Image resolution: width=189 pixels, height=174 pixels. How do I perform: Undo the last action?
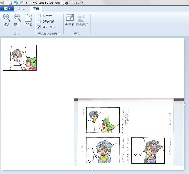[x=16, y=3]
